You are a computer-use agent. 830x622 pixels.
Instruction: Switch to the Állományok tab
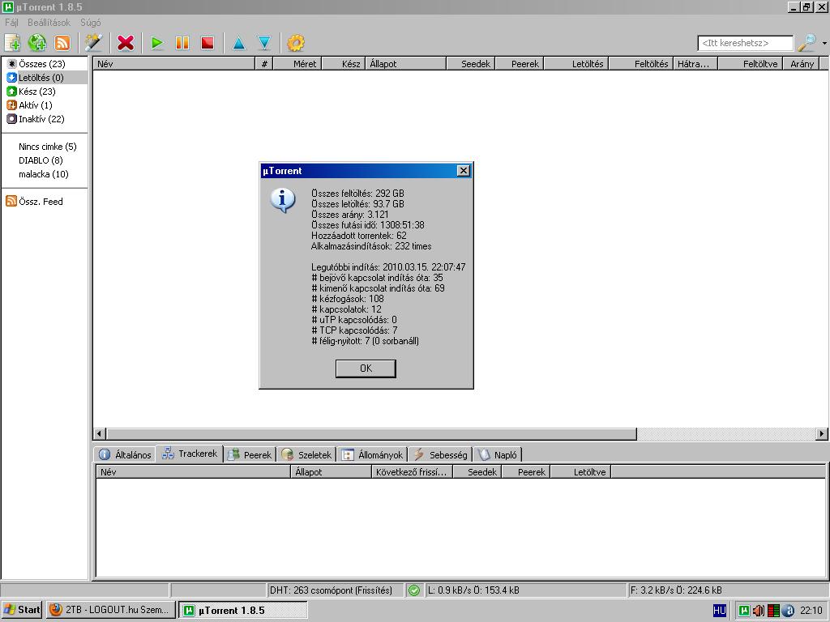click(373, 454)
